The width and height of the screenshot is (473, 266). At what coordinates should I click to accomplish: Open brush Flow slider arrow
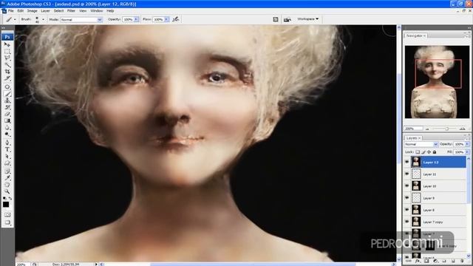tap(166, 19)
